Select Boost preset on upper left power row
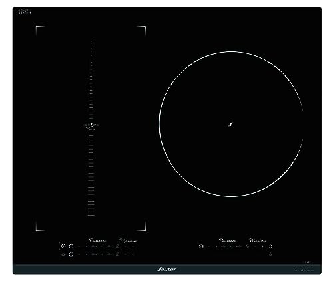 click(109, 246)
